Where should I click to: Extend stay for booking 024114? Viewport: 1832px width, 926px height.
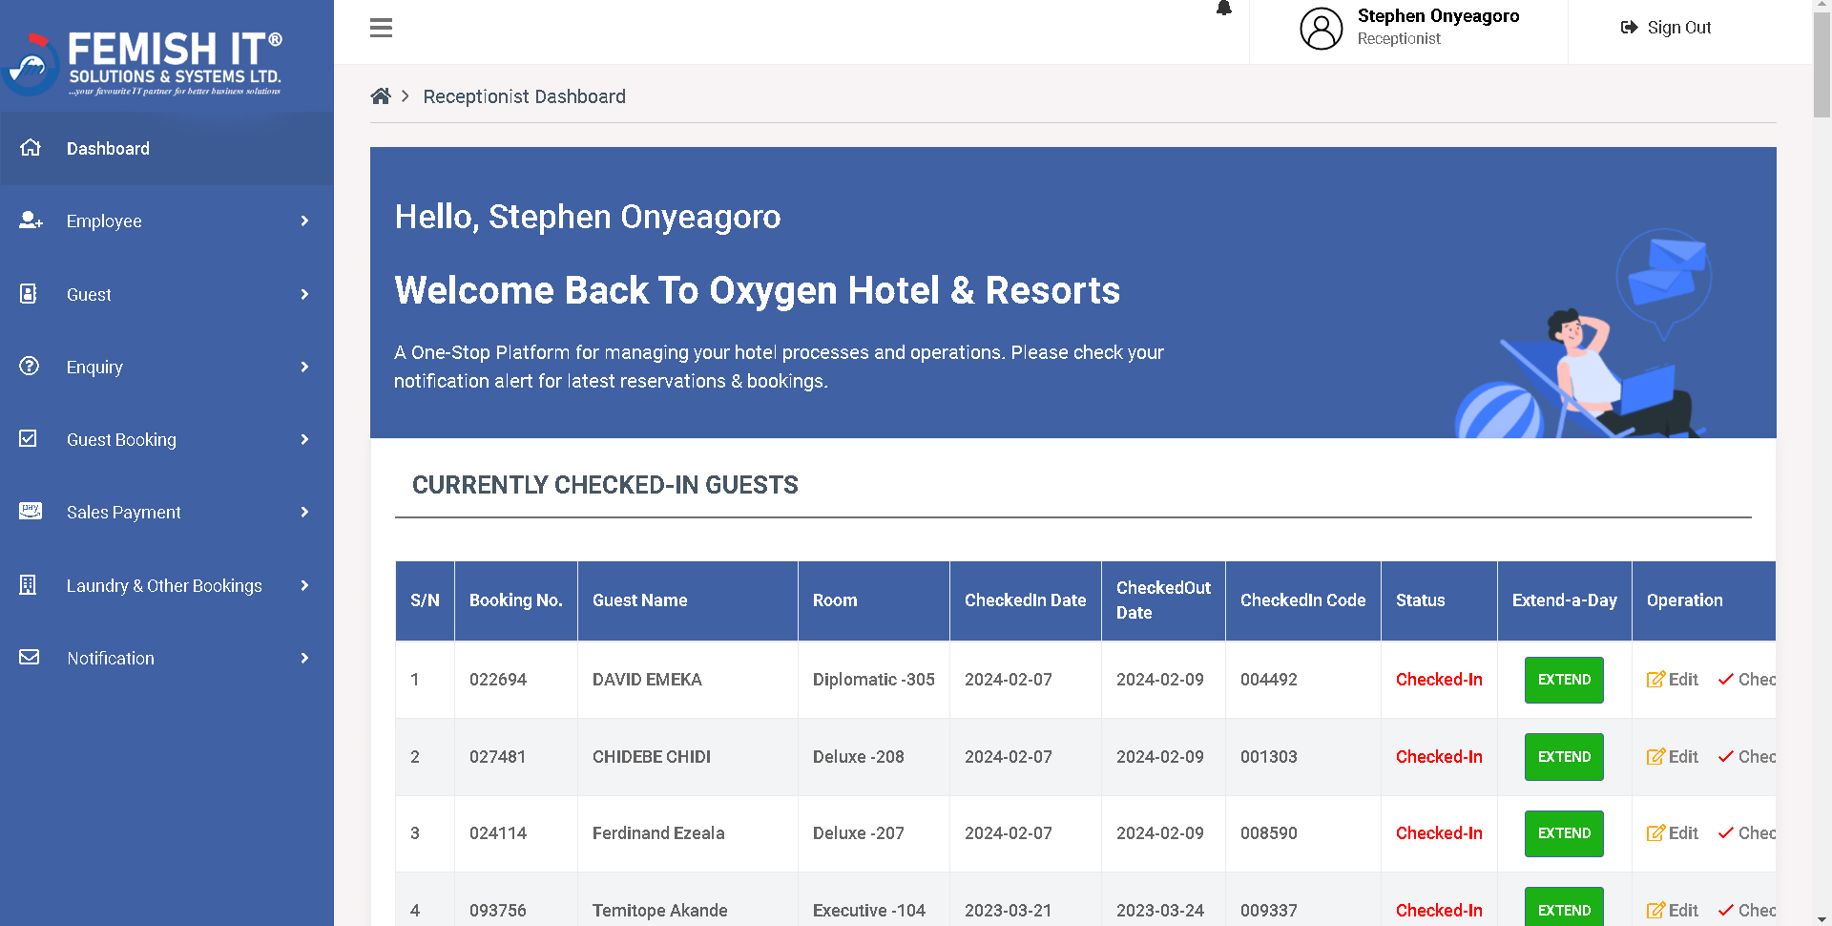click(x=1564, y=833)
